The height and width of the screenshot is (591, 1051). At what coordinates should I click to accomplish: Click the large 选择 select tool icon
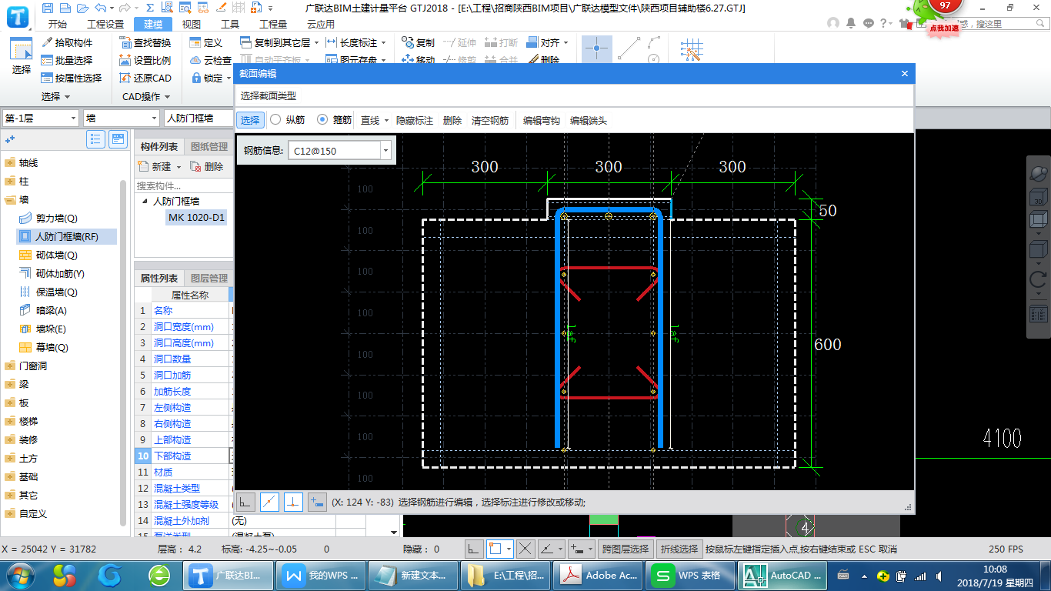[x=22, y=56]
